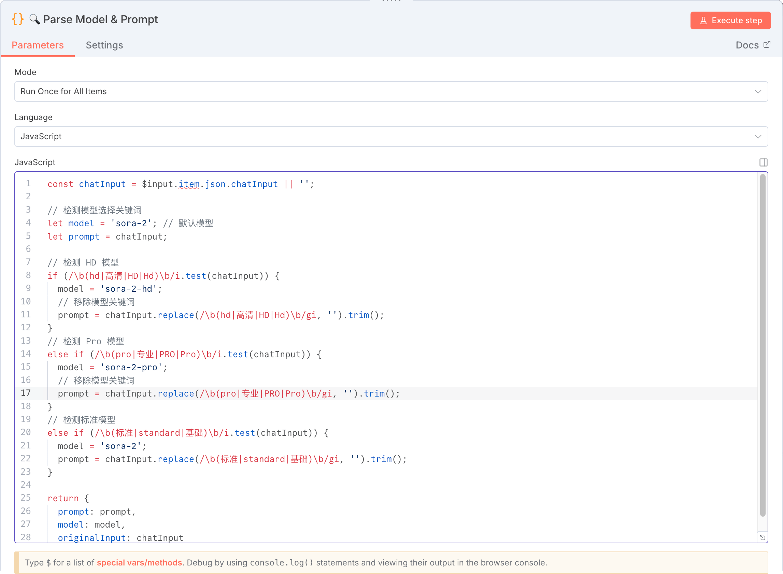Image resolution: width=783 pixels, height=574 pixels.
Task: Click line number 1 in gutter
Action: [28, 183]
